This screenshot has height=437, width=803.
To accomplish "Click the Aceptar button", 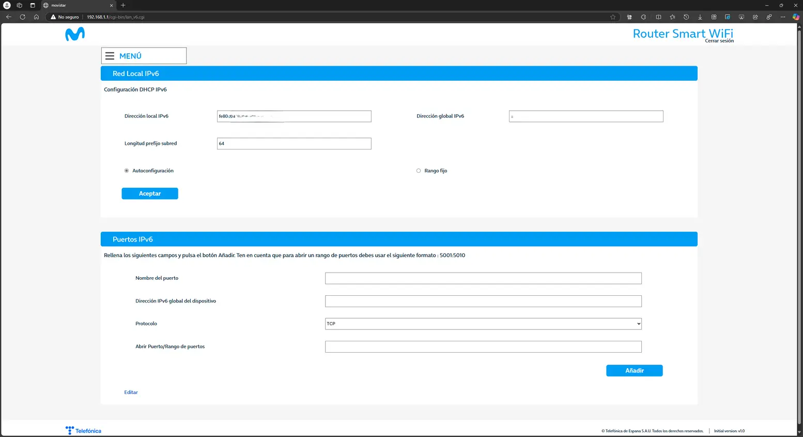I will [x=150, y=193].
